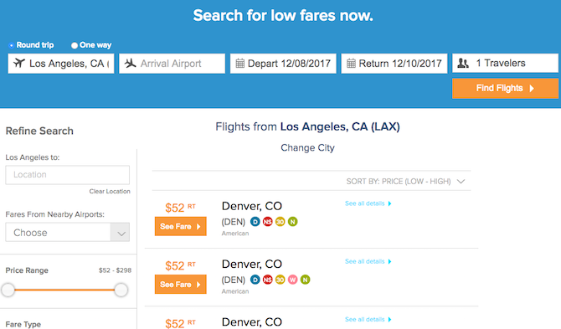Click the blue D icon on first Denver fare

click(255, 222)
